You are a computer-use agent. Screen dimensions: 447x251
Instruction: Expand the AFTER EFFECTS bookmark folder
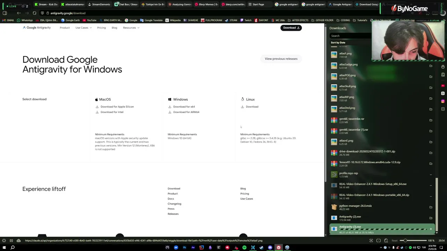298,20
